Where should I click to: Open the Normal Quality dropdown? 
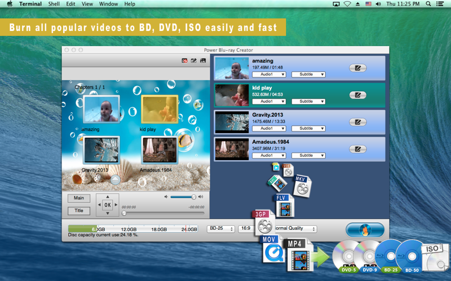point(294,229)
